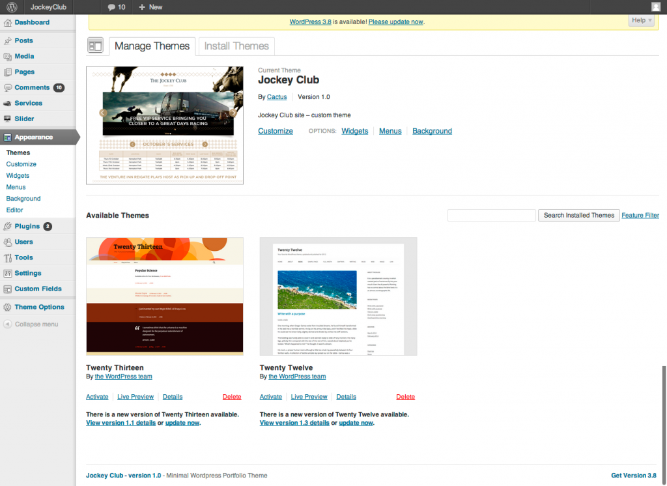Open the Feature Filter link
Viewport: 667px width, 486px height.
pos(640,216)
